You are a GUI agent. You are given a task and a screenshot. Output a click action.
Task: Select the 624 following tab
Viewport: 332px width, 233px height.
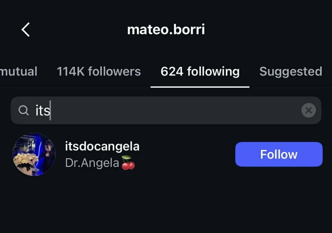(x=200, y=71)
